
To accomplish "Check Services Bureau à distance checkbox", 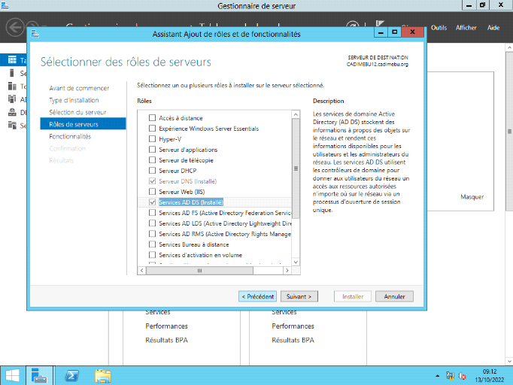I will [152, 244].
